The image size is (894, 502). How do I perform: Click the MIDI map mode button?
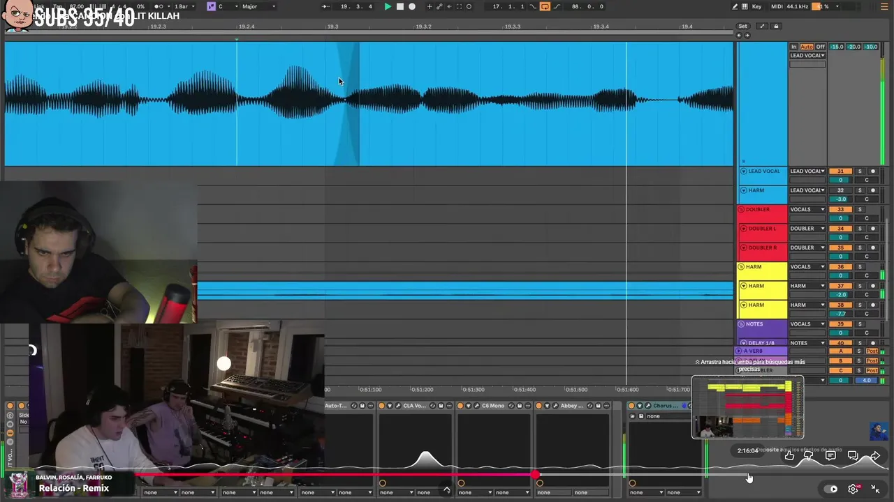pos(777,6)
